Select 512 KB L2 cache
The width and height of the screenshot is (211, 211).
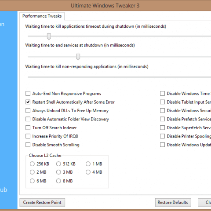(58, 164)
